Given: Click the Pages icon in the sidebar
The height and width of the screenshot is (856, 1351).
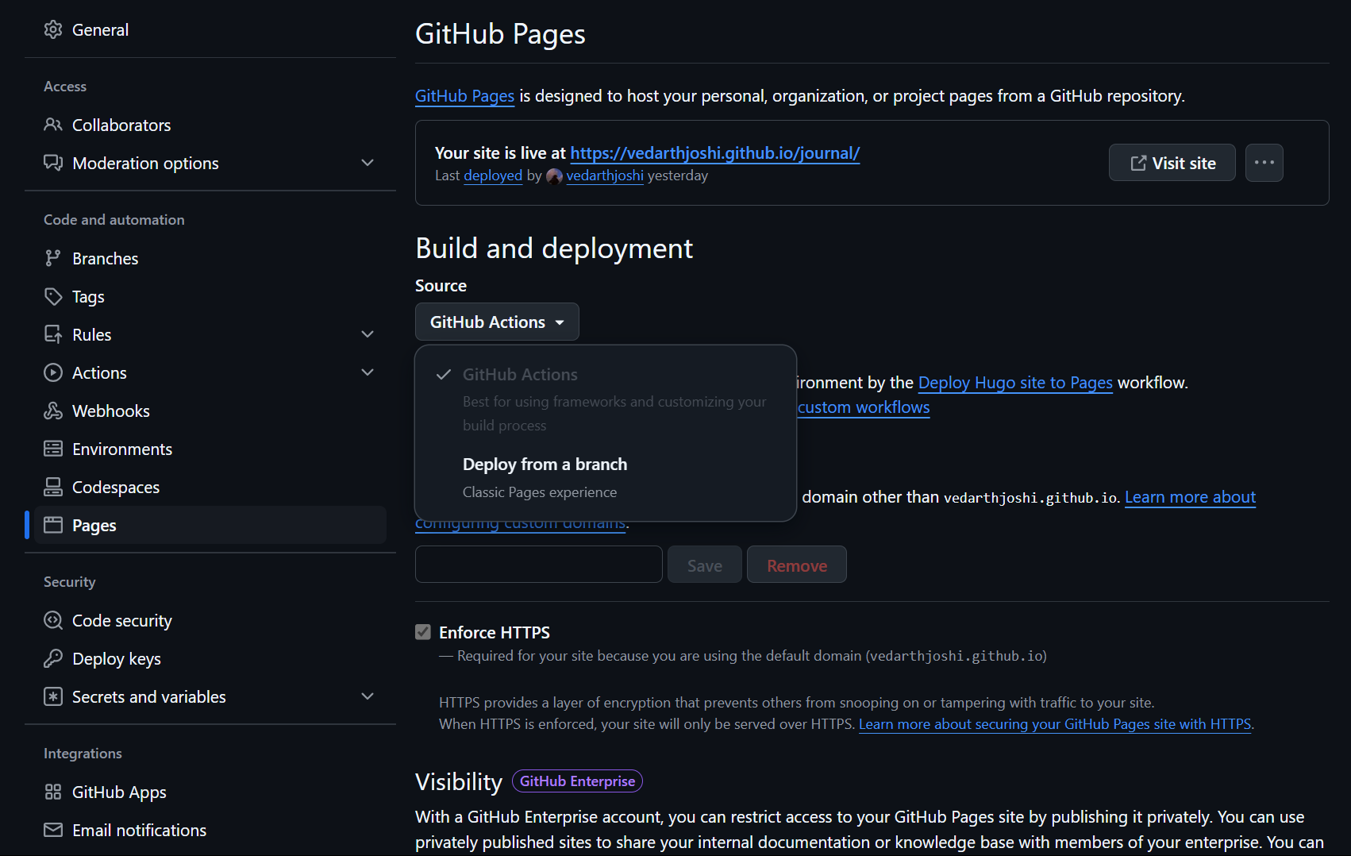Looking at the screenshot, I should tap(53, 525).
